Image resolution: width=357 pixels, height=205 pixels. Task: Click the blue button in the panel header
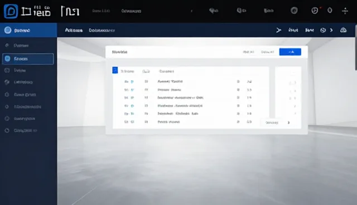290,52
